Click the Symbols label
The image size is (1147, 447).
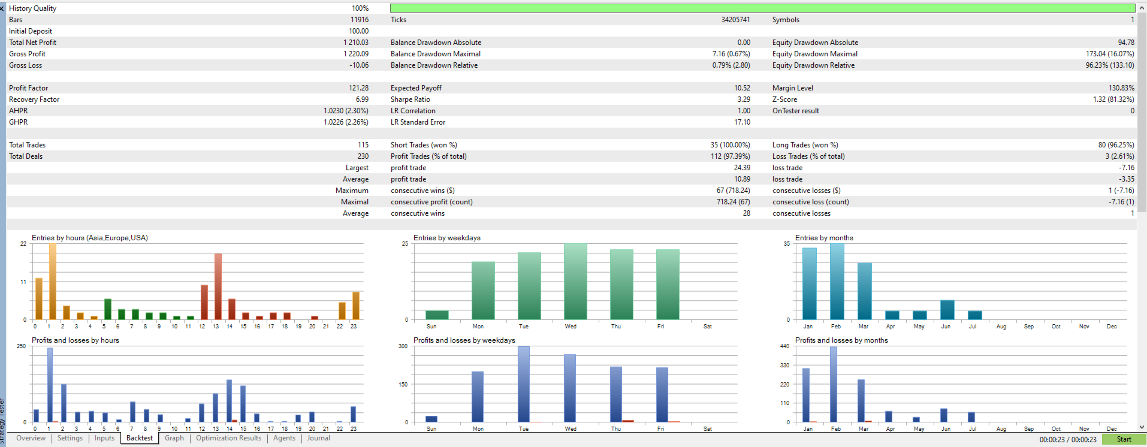pyautogui.click(x=786, y=20)
